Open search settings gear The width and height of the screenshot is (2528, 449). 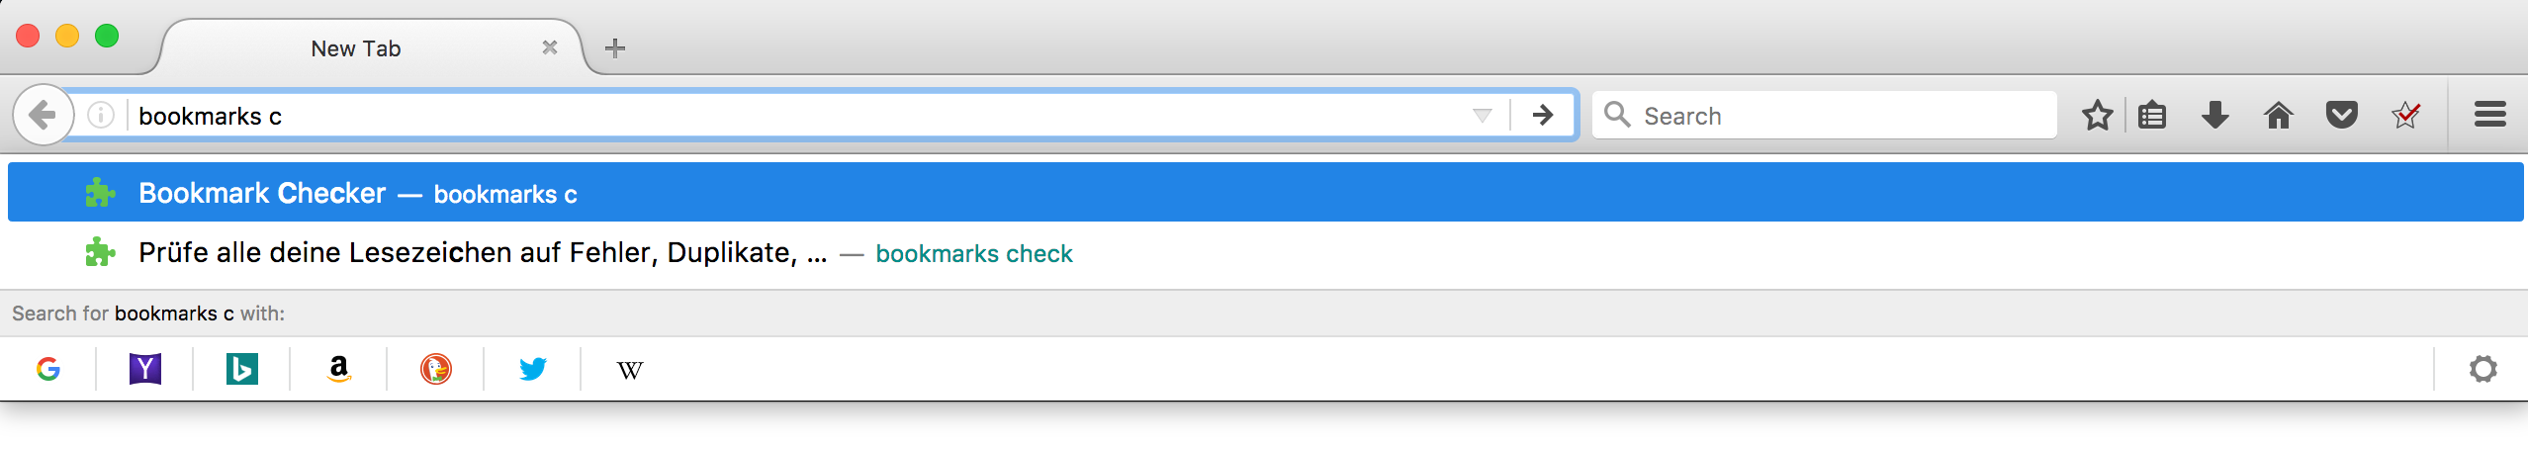pos(2483,369)
